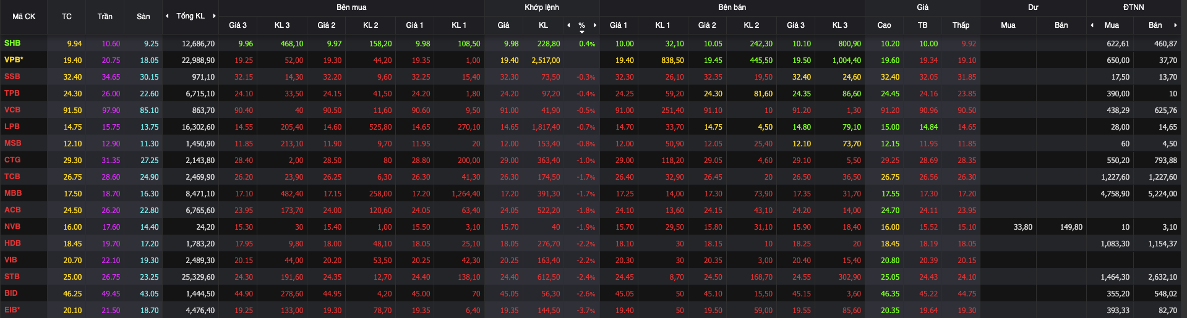Click sort-descending triangle under % header
The width and height of the screenshot is (1187, 318).
pyautogui.click(x=581, y=31)
